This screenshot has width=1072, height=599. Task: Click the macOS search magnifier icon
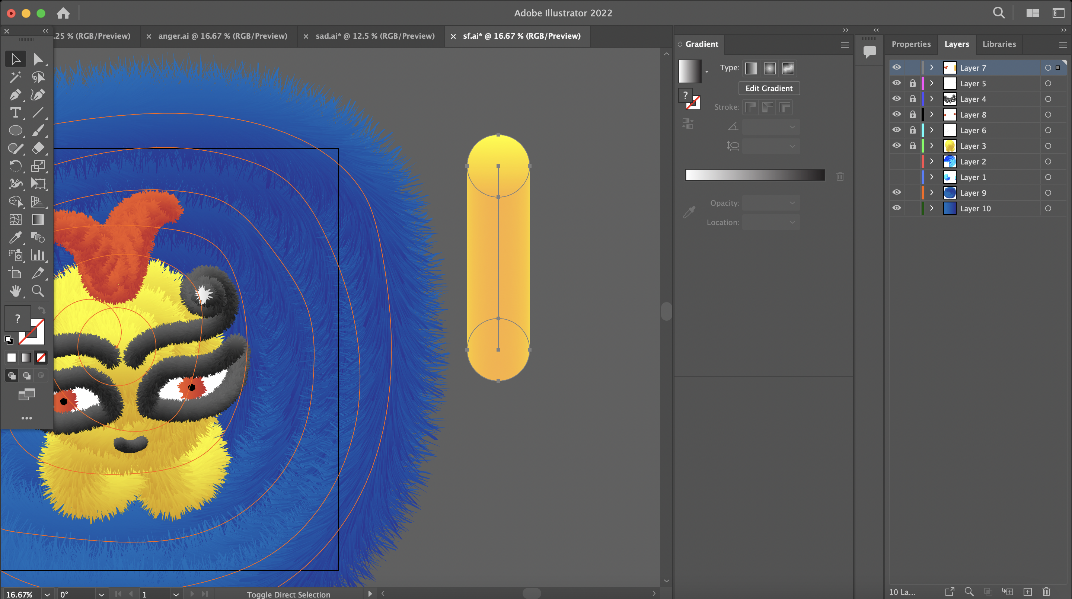[x=999, y=13]
